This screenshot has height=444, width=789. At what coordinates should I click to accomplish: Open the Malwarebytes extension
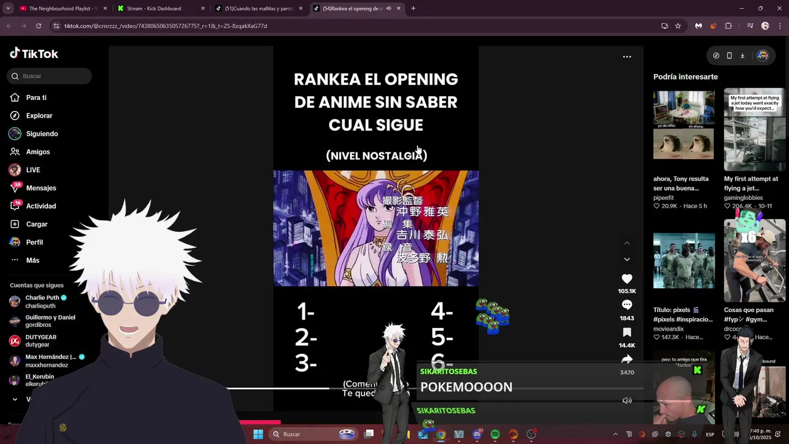pyautogui.click(x=698, y=26)
